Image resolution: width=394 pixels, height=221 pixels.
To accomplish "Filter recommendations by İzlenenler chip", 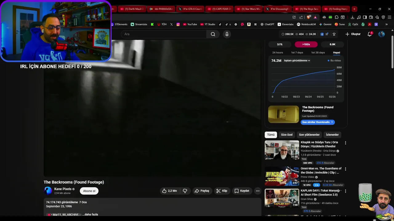I will (332, 135).
